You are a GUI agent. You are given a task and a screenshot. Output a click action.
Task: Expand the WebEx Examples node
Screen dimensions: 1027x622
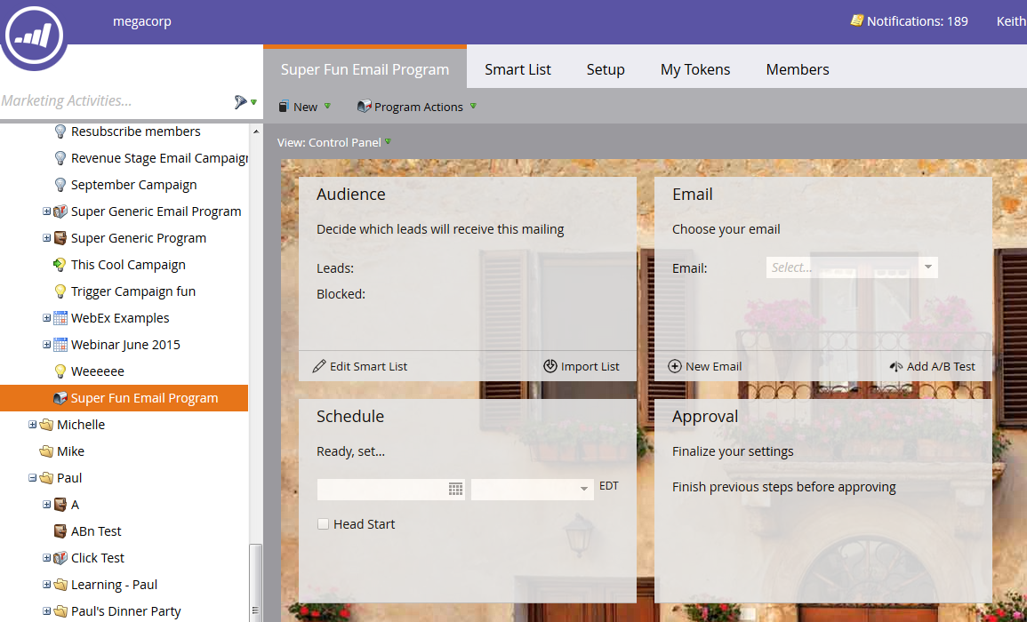click(x=46, y=318)
